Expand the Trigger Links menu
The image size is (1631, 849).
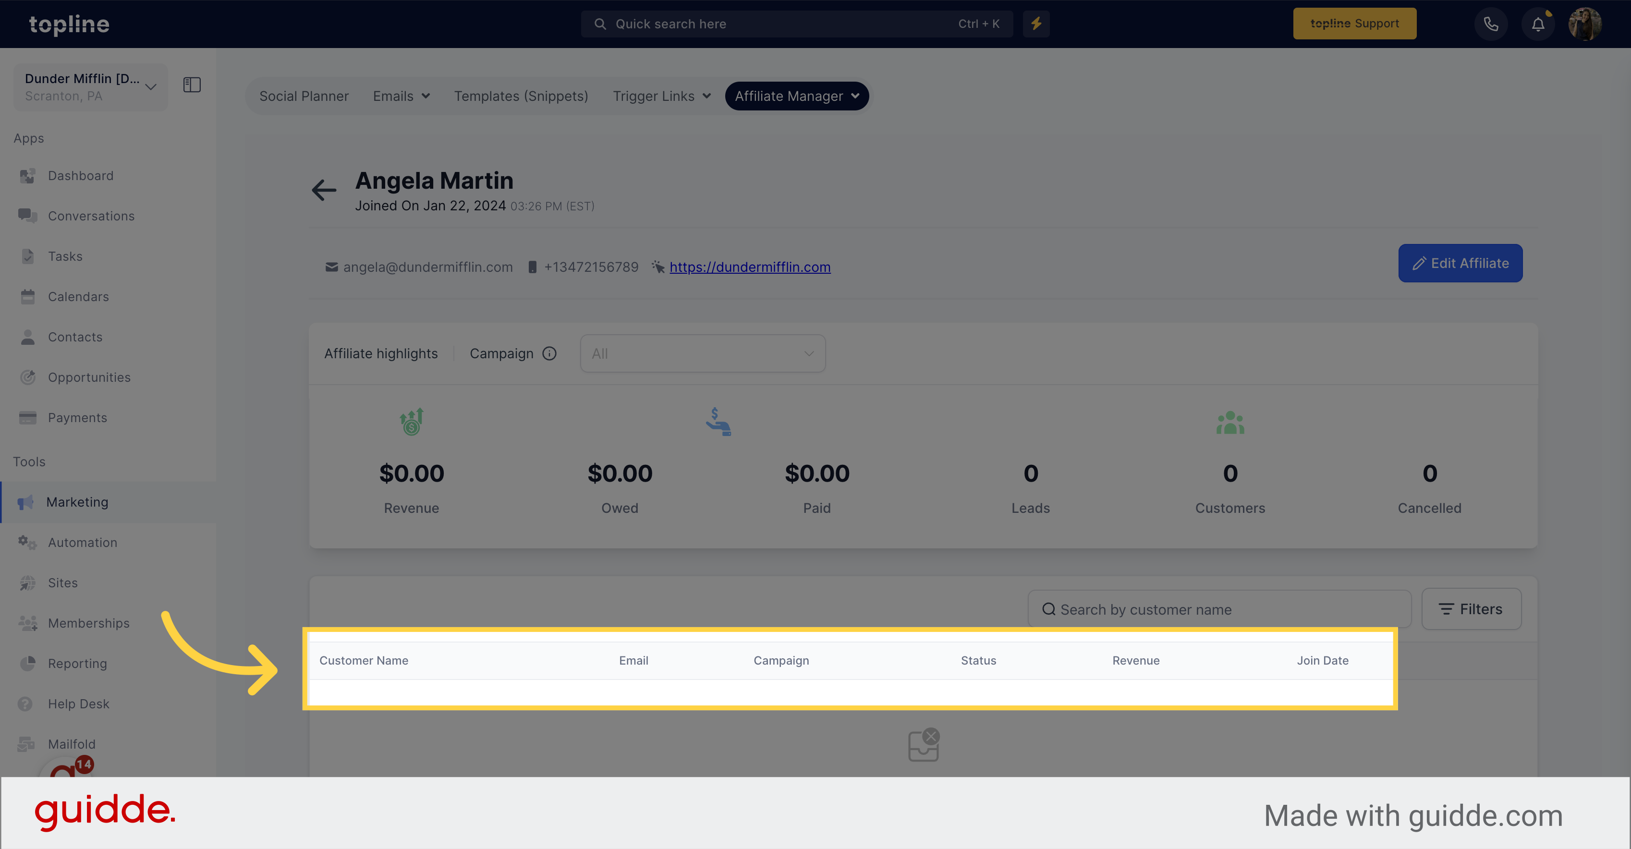(662, 96)
